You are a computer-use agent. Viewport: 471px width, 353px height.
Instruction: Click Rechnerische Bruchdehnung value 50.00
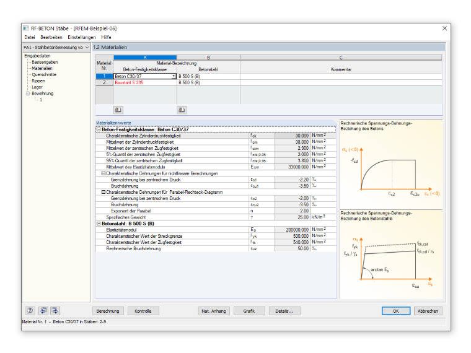click(x=293, y=249)
